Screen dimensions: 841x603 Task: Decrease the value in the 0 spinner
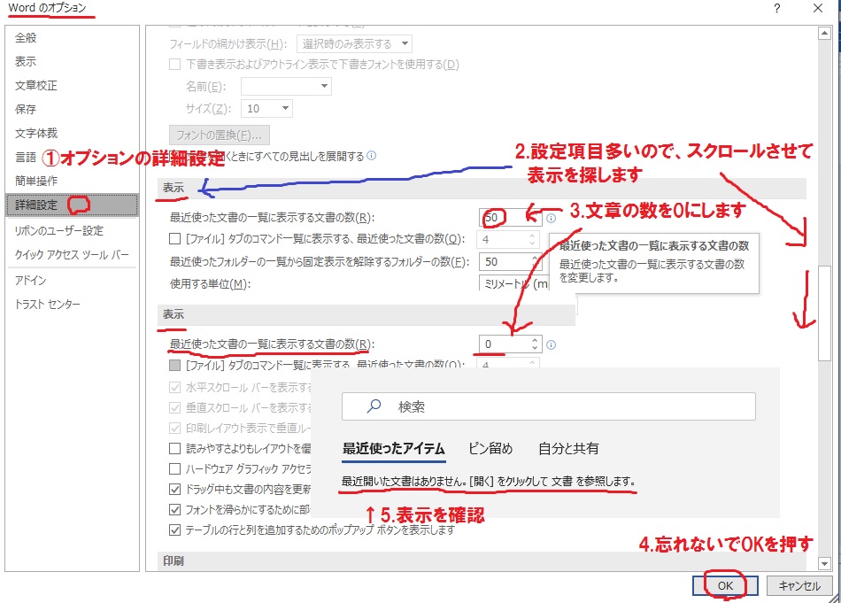pos(535,348)
